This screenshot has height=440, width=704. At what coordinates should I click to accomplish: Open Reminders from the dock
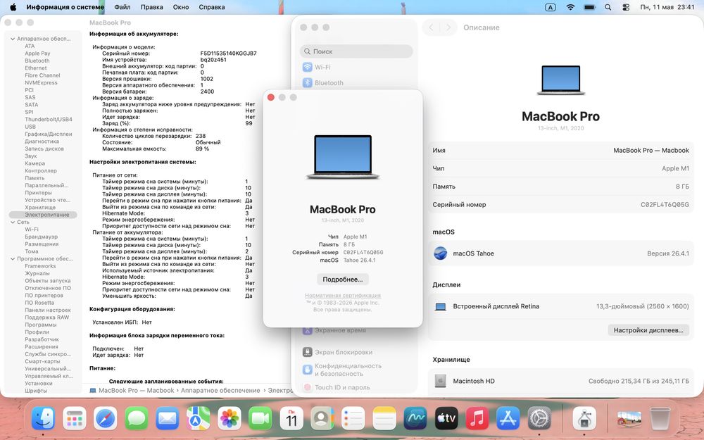click(x=353, y=418)
